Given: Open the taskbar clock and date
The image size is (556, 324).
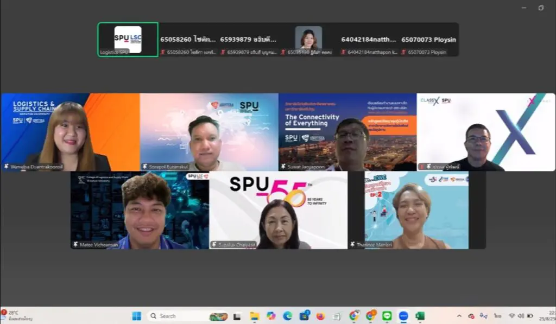Looking at the screenshot, I should pos(547,316).
